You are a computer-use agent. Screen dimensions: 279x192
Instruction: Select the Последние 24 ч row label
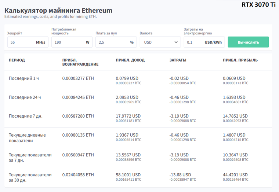click(25, 97)
